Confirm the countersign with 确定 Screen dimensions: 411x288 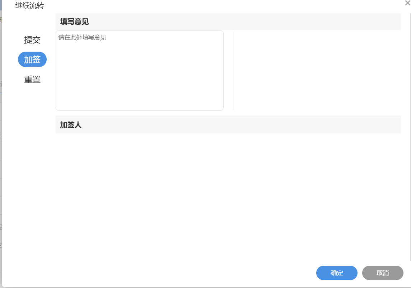(337, 273)
